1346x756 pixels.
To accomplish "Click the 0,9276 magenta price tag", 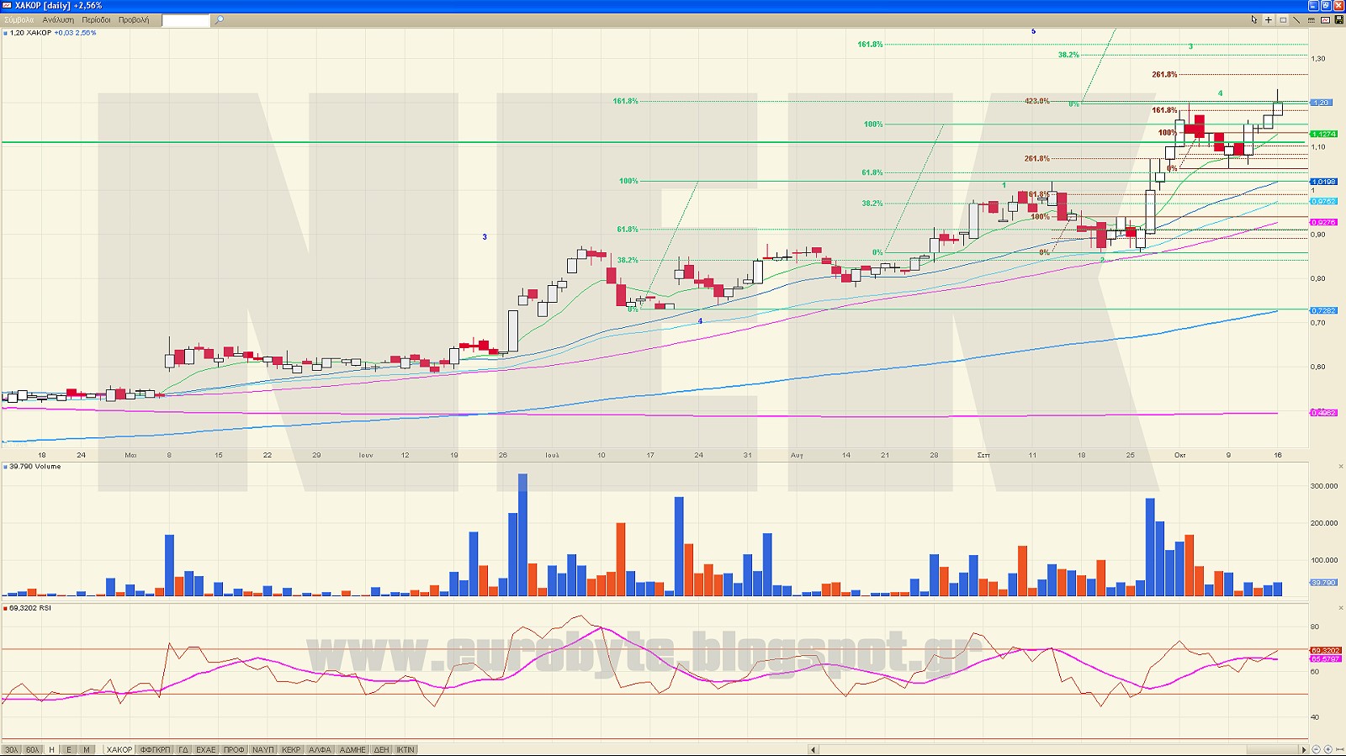I will click(1324, 223).
